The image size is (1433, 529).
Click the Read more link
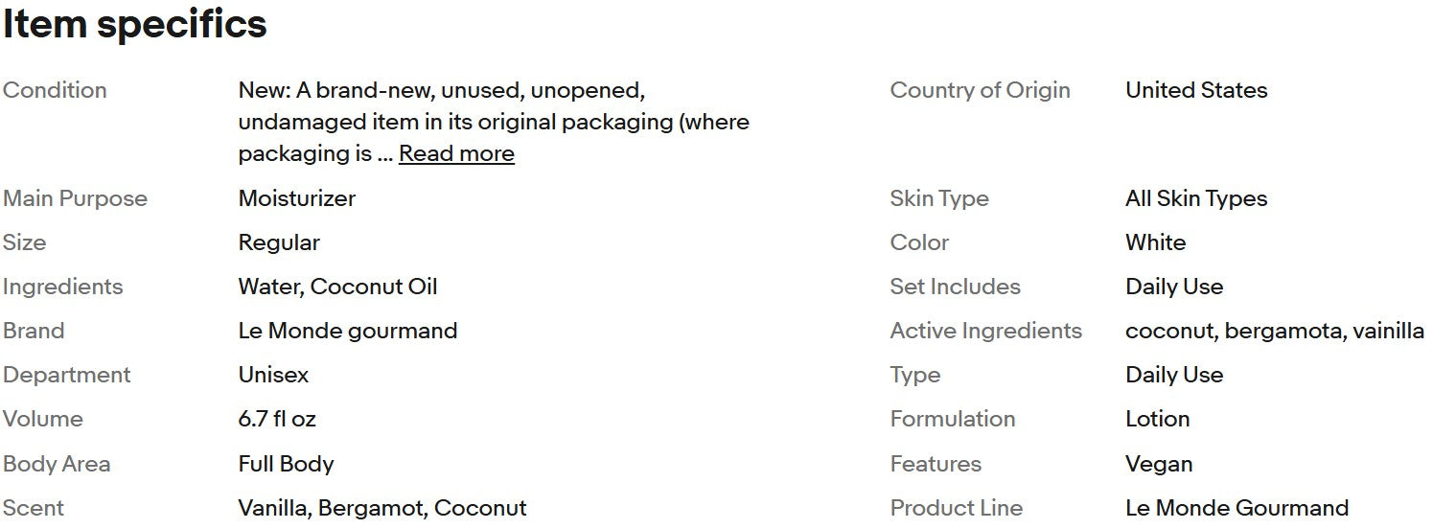point(456,153)
